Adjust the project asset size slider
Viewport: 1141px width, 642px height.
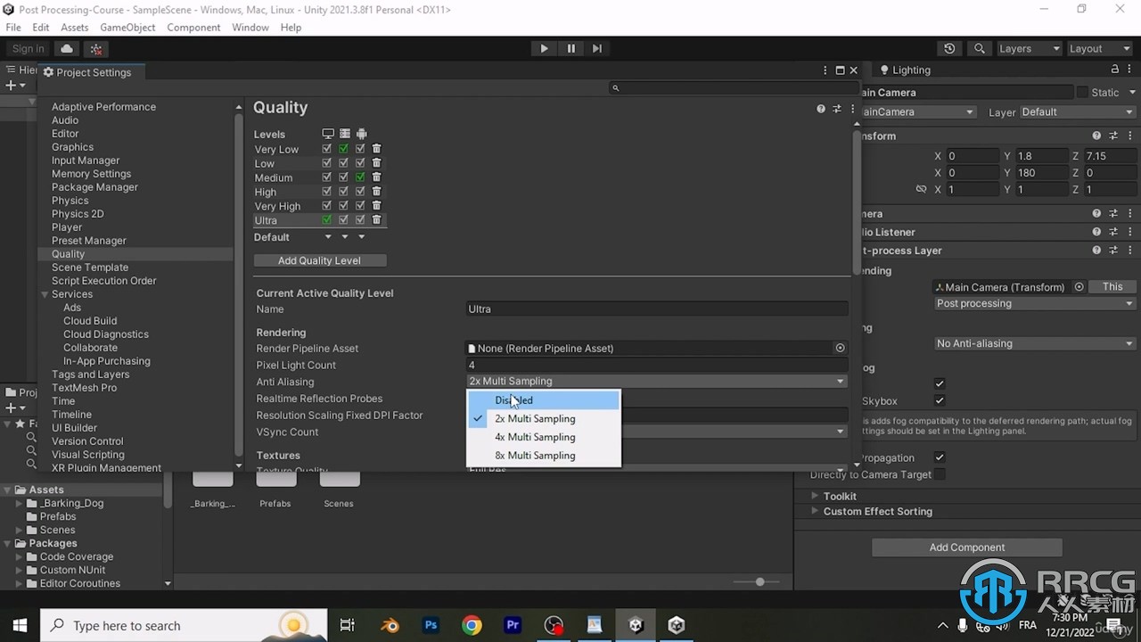[759, 581]
